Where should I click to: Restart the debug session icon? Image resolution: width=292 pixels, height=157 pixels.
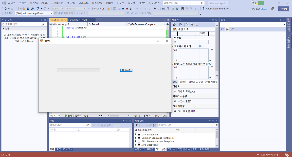click(x=131, y=9)
